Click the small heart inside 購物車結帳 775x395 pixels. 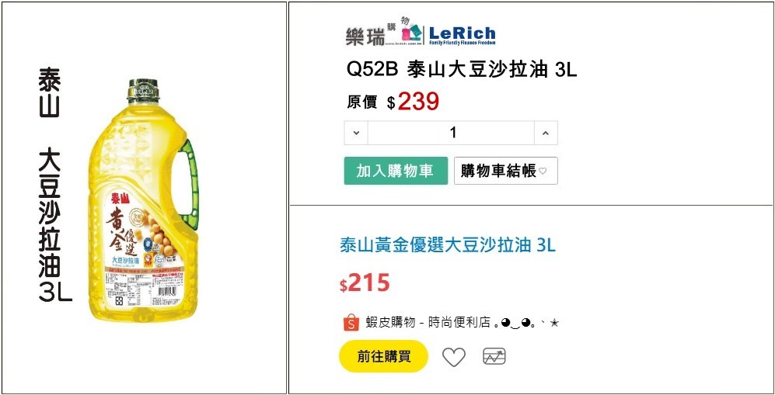click(x=543, y=172)
